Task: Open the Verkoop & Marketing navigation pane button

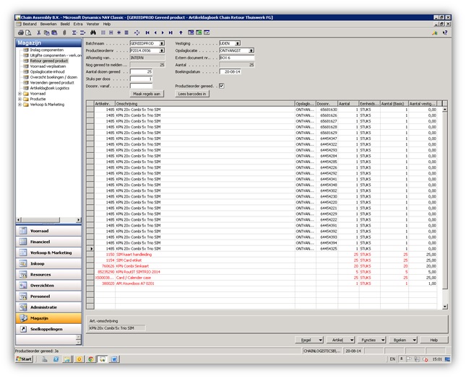Action: 48,252
